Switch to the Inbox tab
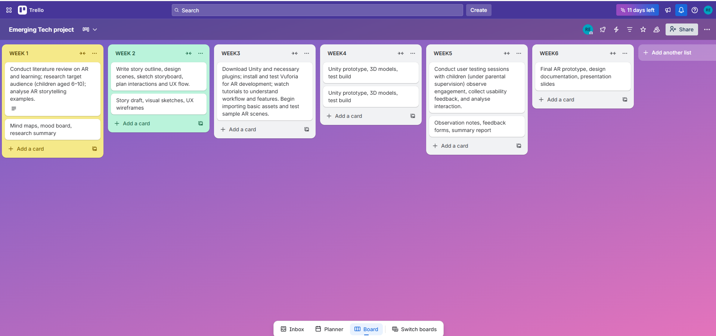 [x=292, y=329]
